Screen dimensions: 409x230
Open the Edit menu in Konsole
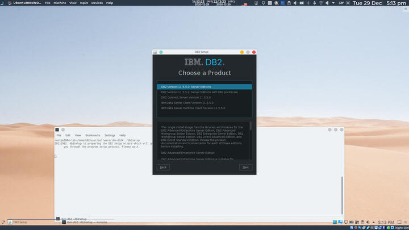(68, 135)
